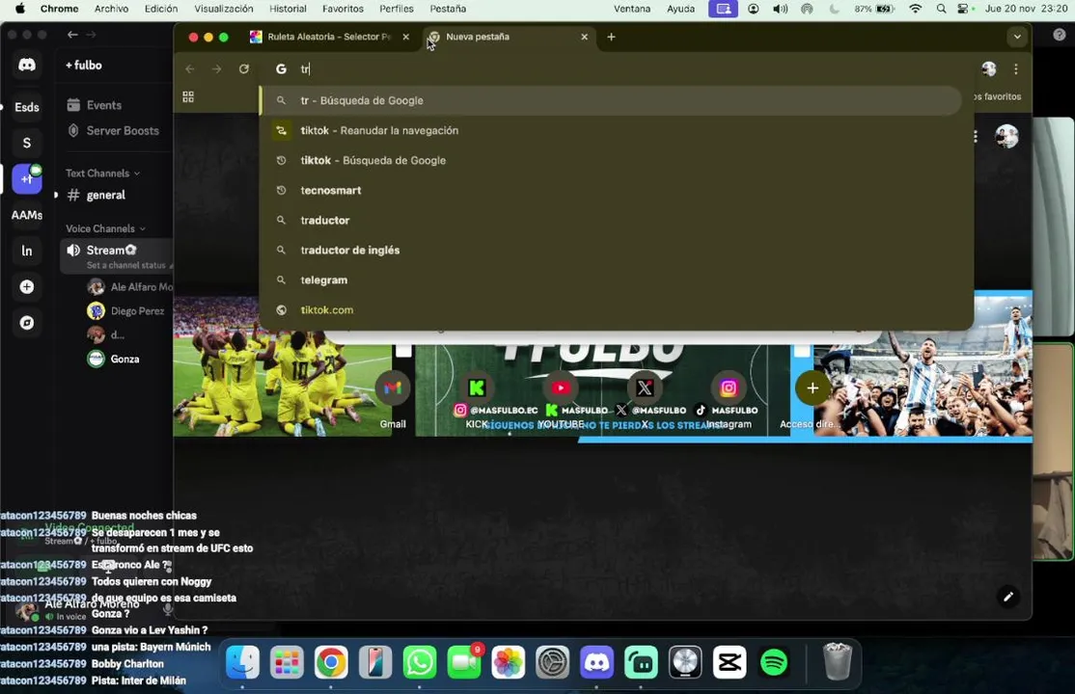Select 'tiktok - Búsqueda de Google' suggestion
The image size is (1075, 694).
(x=610, y=160)
